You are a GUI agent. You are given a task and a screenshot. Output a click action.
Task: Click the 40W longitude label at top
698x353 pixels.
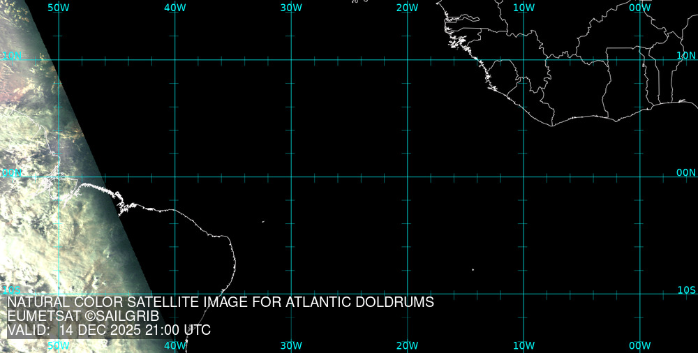tap(175, 7)
